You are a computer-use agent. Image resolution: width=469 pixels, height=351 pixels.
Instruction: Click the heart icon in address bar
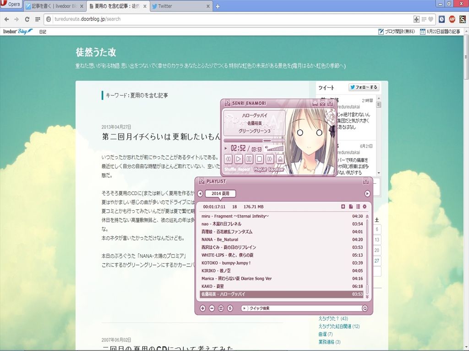[x=431, y=19]
